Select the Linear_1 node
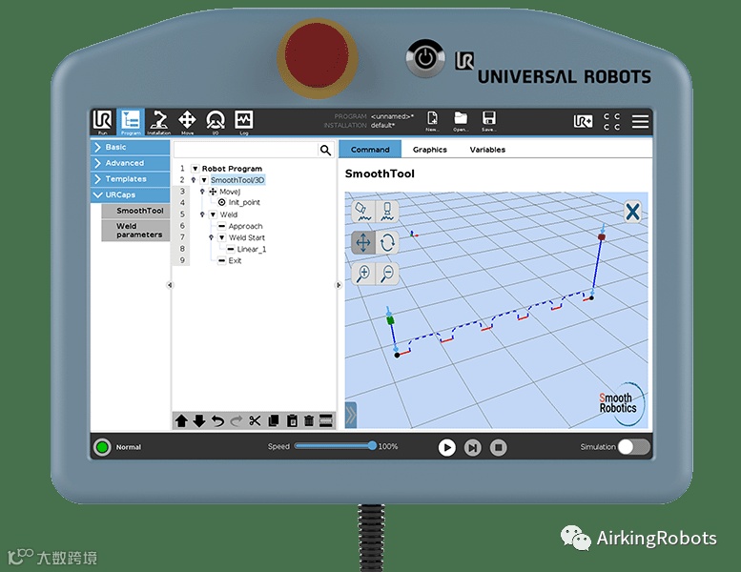Viewport: 741px width, 572px height. [251, 250]
